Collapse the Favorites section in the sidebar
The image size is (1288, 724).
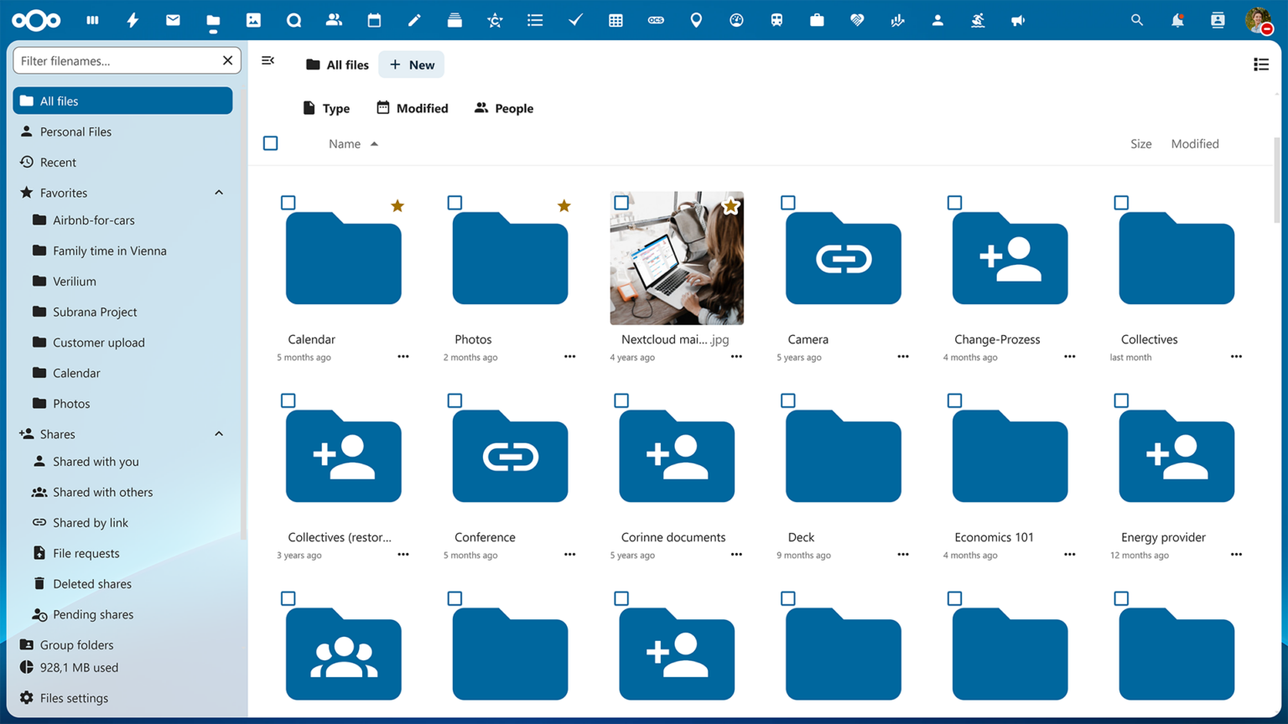click(219, 192)
